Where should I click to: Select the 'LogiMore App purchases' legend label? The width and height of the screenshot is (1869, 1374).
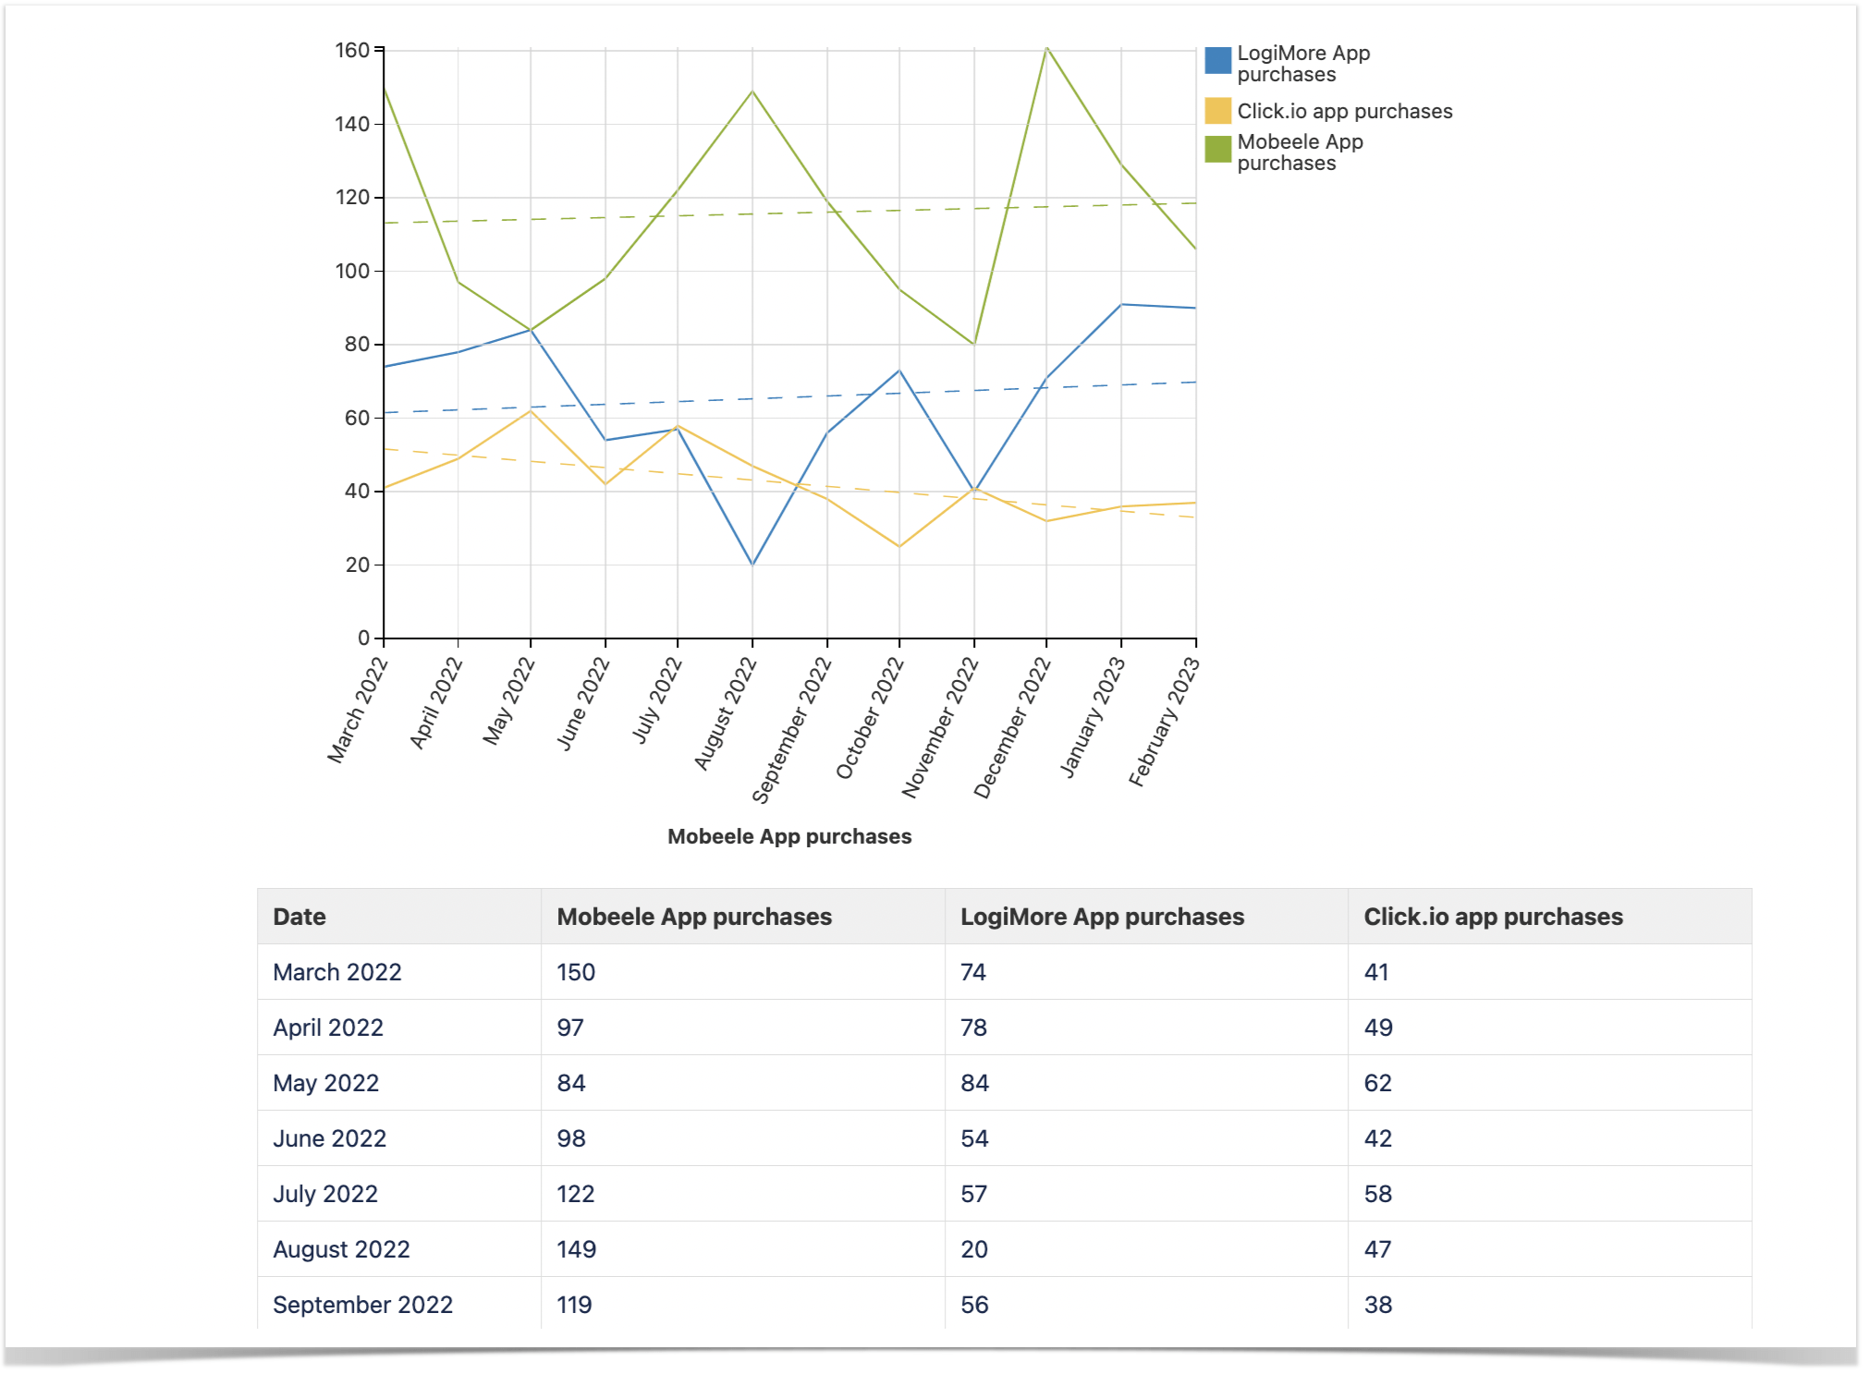1303,64
